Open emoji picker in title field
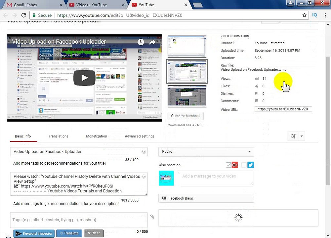The width and height of the screenshot is (331, 238). 144,152
